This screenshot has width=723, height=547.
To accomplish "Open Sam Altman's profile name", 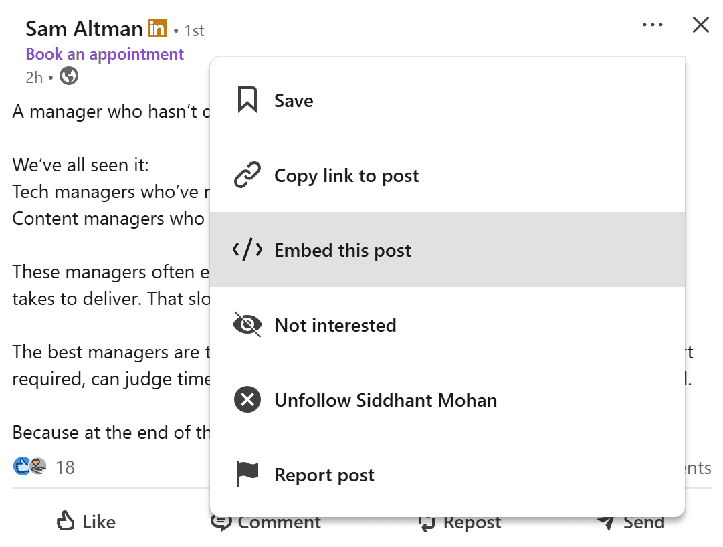I will [x=84, y=29].
